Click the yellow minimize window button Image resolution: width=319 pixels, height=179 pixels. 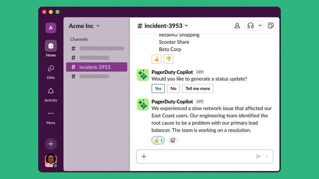click(x=51, y=12)
